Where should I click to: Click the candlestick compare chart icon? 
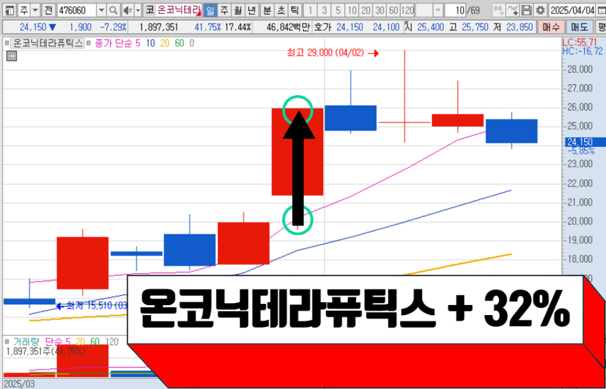tap(499, 11)
